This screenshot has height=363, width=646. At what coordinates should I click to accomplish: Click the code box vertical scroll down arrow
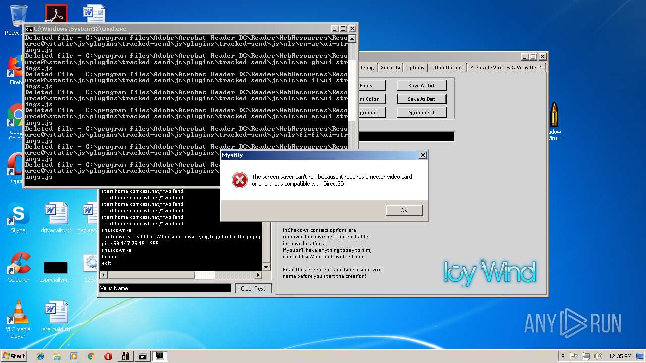coord(266,267)
